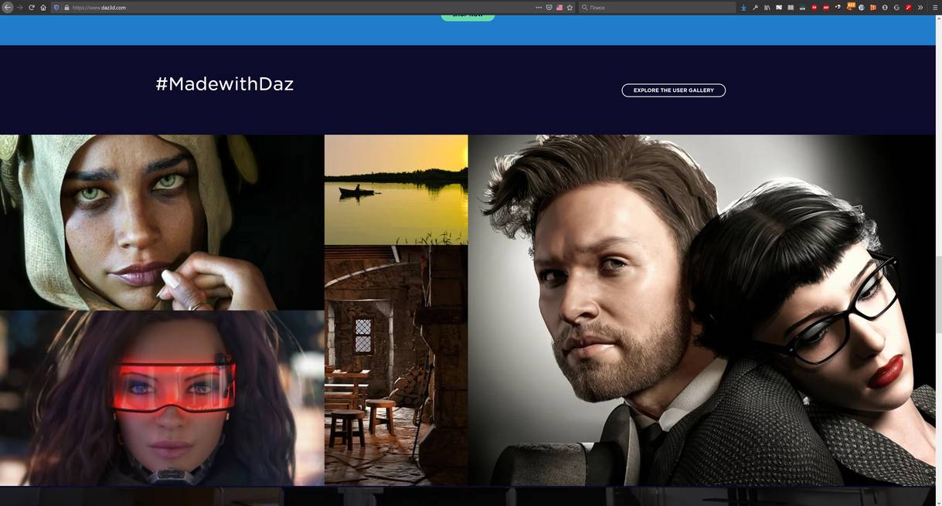942x506 pixels.
Task: Click the ABP Adblock Plus extension icon
Action: [x=826, y=7]
